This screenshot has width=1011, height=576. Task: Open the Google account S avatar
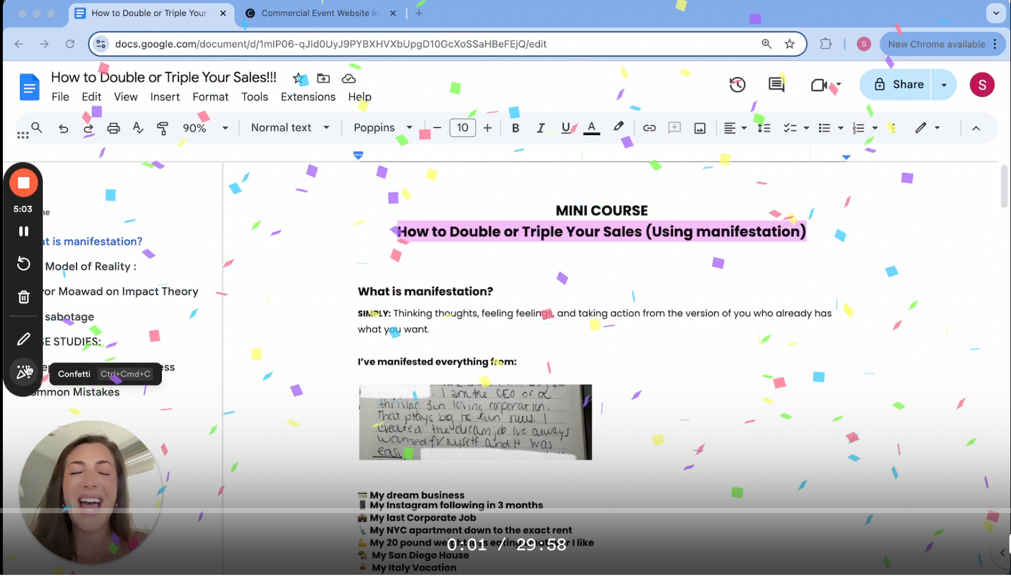(x=982, y=85)
